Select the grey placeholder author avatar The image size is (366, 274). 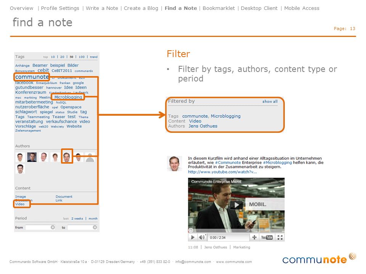90,157
